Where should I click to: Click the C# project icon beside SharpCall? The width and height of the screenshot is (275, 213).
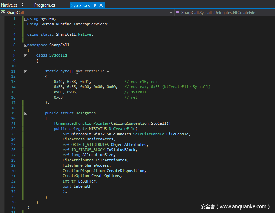coord(3,13)
